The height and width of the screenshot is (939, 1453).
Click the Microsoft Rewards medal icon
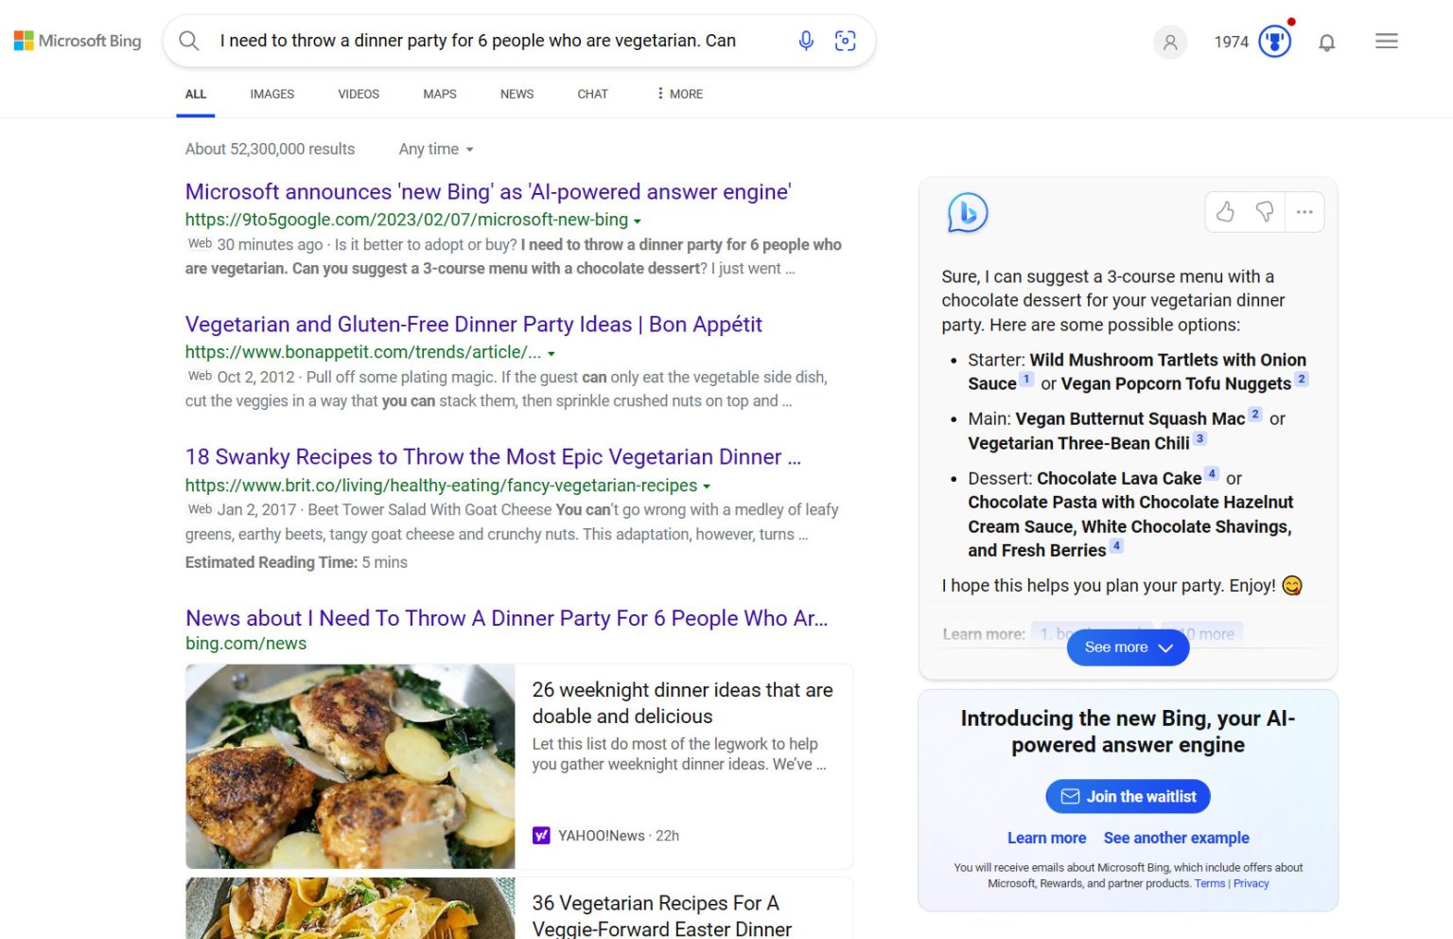[x=1274, y=41]
